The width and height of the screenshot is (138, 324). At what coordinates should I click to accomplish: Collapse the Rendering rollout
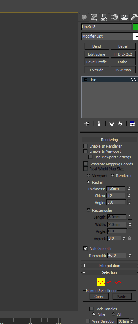109,140
